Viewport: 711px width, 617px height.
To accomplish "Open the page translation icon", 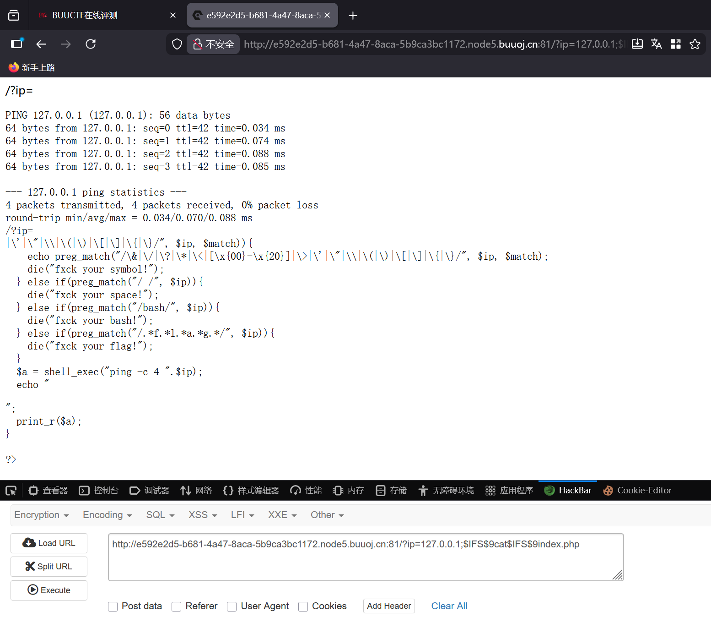I will coord(657,44).
